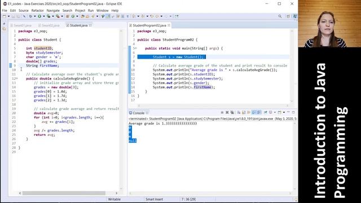Click right arrow of Student.java horizontal scrollbar
361x203 pixels.
click(x=116, y=193)
